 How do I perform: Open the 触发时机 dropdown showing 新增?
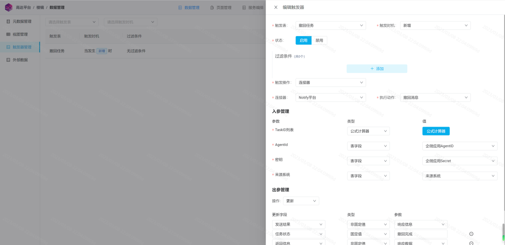435,25
